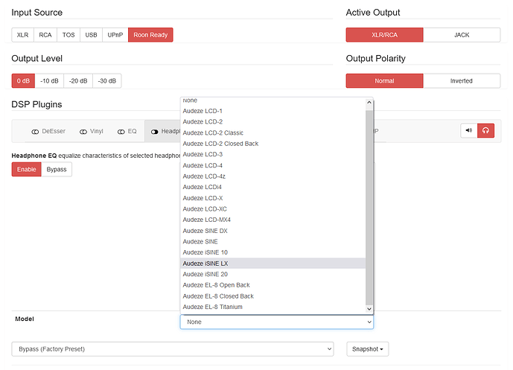The height and width of the screenshot is (370, 513).
Task: Select XLR input source
Action: [22, 35]
